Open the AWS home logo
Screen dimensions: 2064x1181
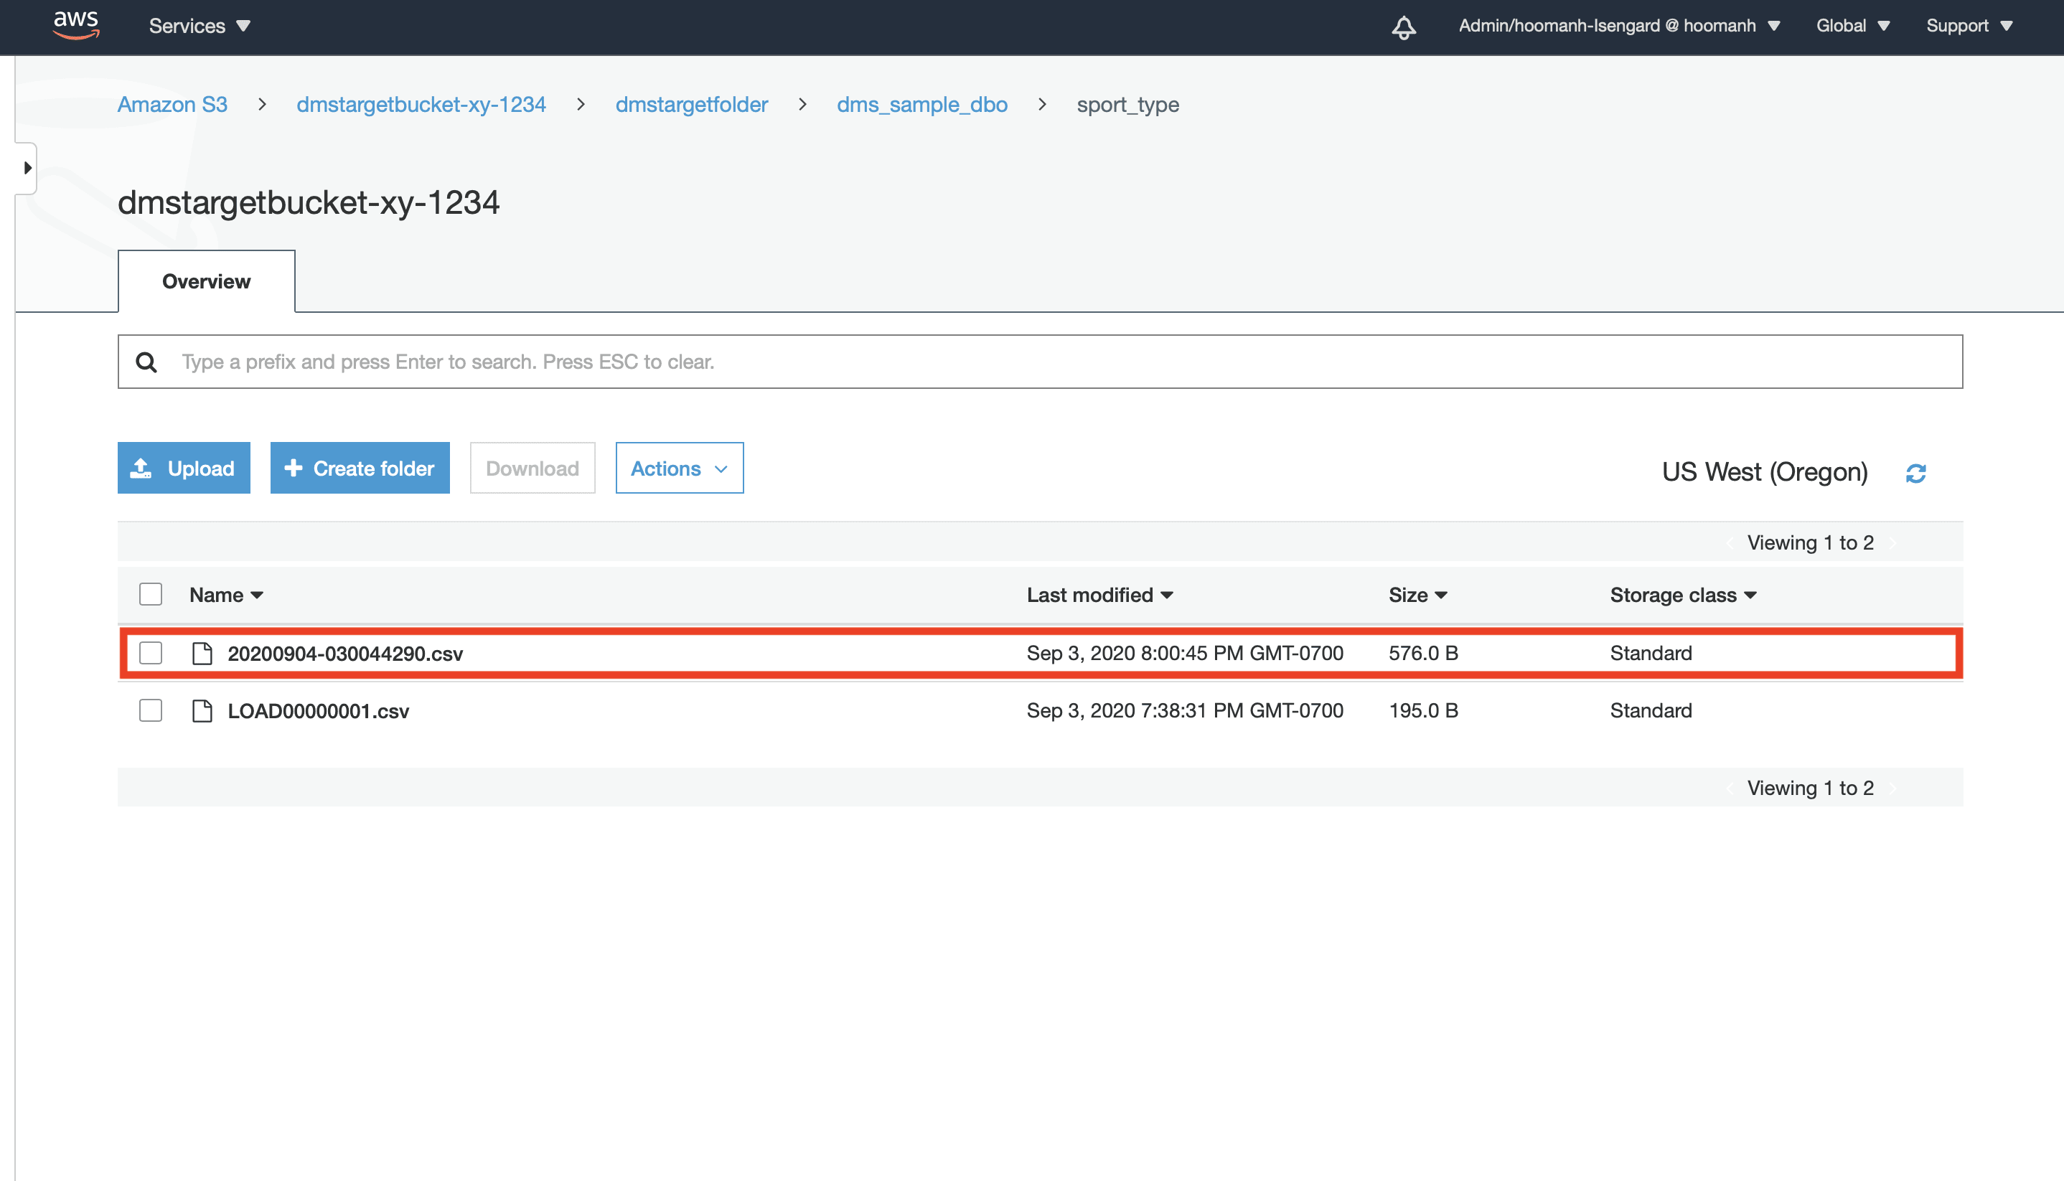[x=76, y=25]
